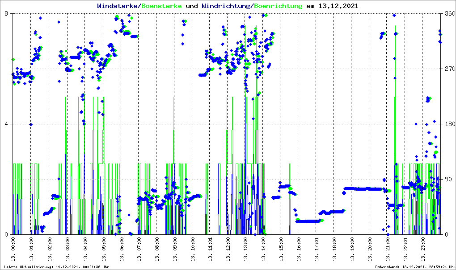Click the blue 'Windstarke' title word

[118, 6]
